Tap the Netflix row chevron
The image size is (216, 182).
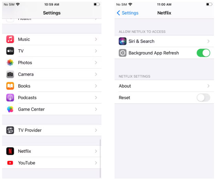(96, 151)
